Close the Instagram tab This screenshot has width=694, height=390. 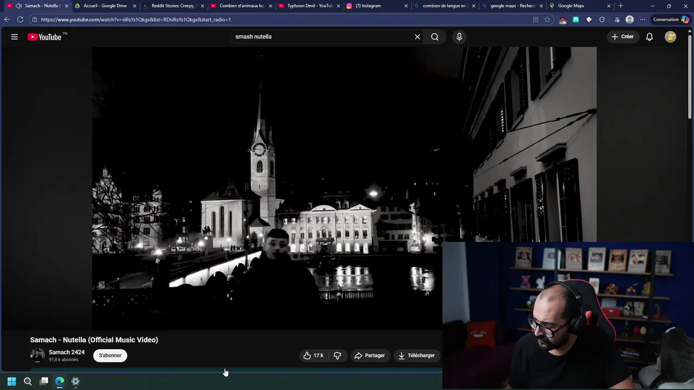pos(406,6)
